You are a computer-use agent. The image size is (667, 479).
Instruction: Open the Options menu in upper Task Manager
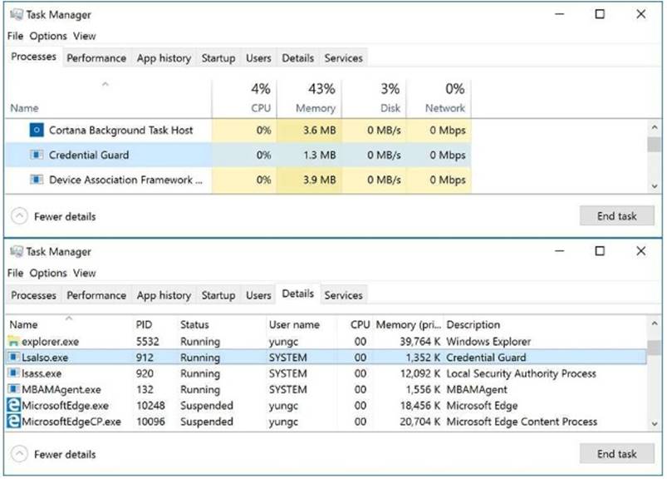tap(48, 37)
